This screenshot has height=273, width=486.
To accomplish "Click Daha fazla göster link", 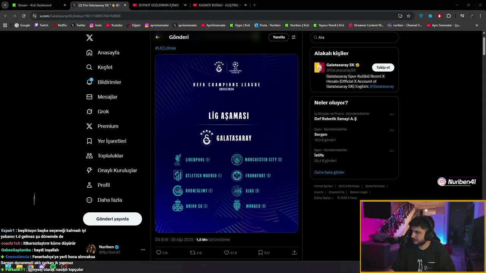I will pyautogui.click(x=329, y=173).
